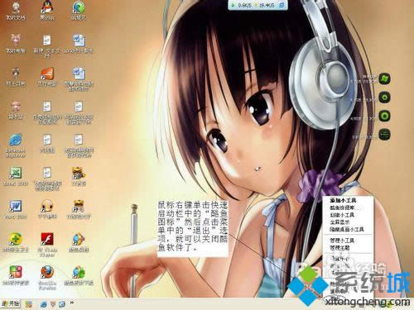Screen dimensions: 414x310
Task: Click the Kuyu fish icon in quick launch
Action: tap(53, 304)
